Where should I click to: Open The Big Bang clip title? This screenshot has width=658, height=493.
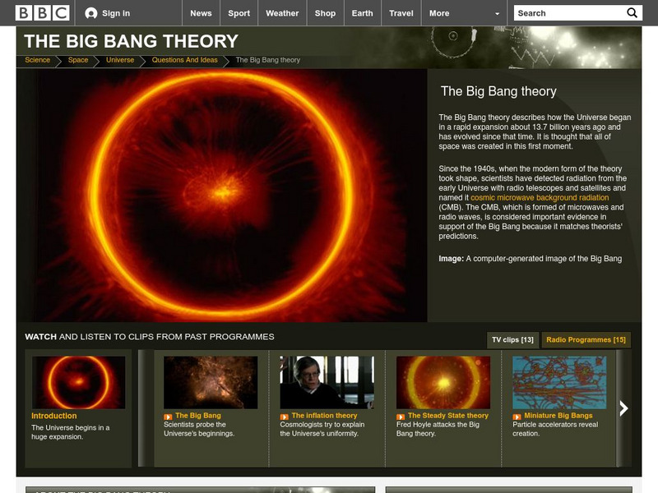(x=198, y=416)
